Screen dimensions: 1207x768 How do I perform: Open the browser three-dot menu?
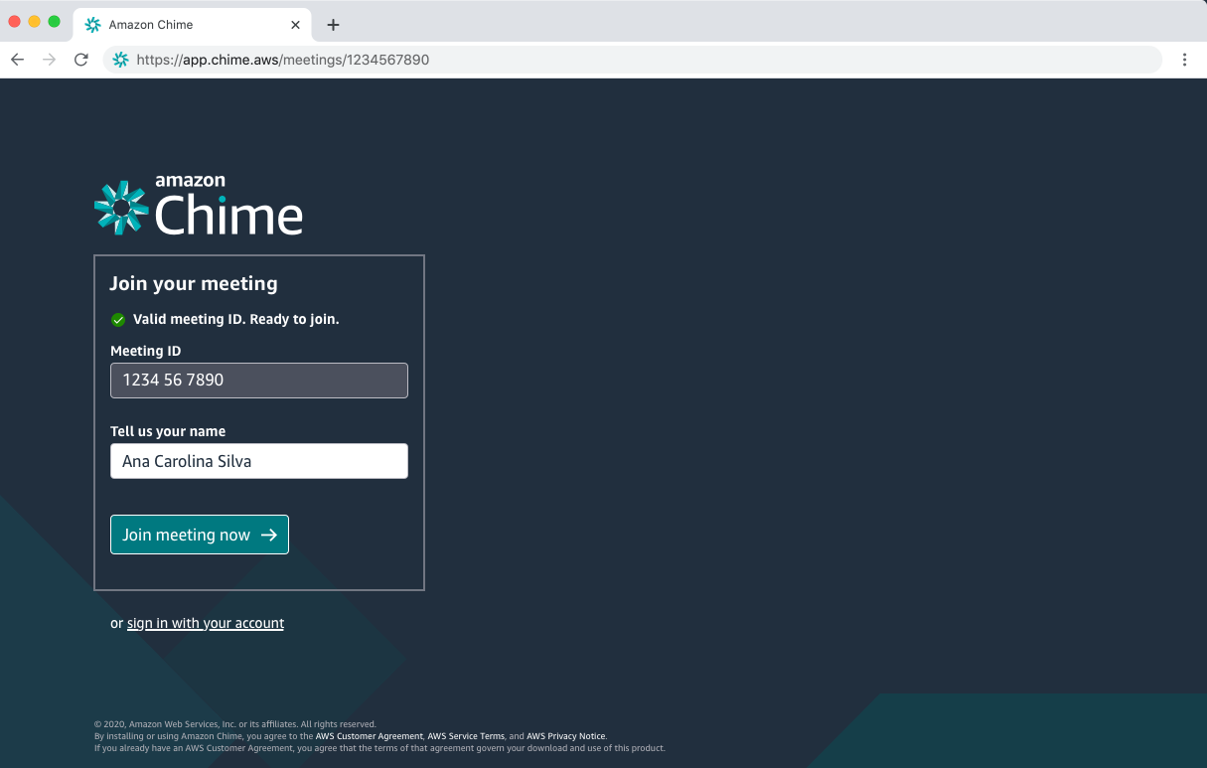coord(1184,60)
